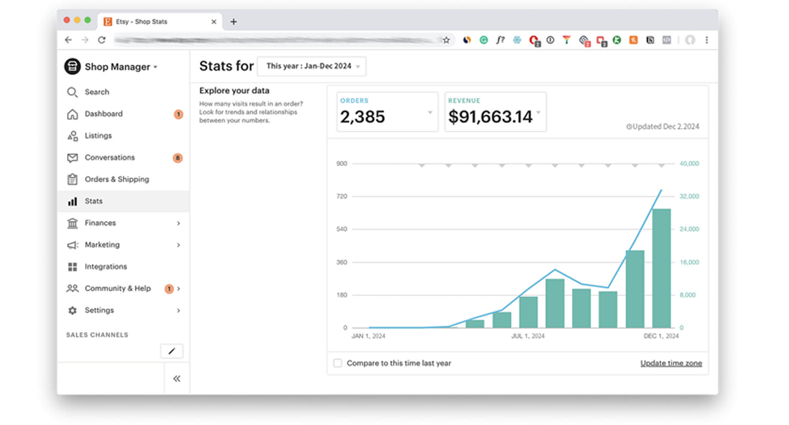
Task: Click the Dashboard notification badge
Action: pos(179,115)
